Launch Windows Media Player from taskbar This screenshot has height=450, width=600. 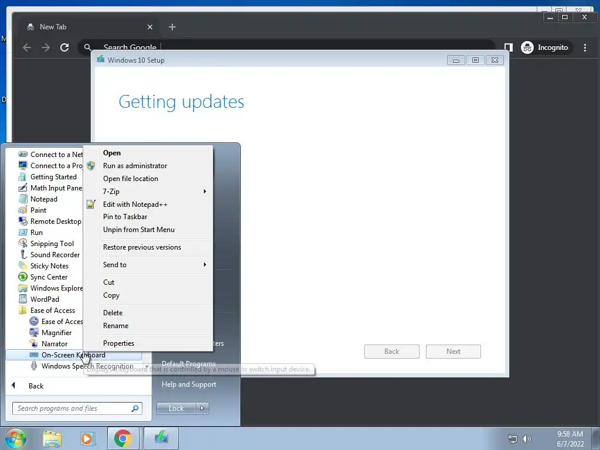pyautogui.click(x=87, y=438)
